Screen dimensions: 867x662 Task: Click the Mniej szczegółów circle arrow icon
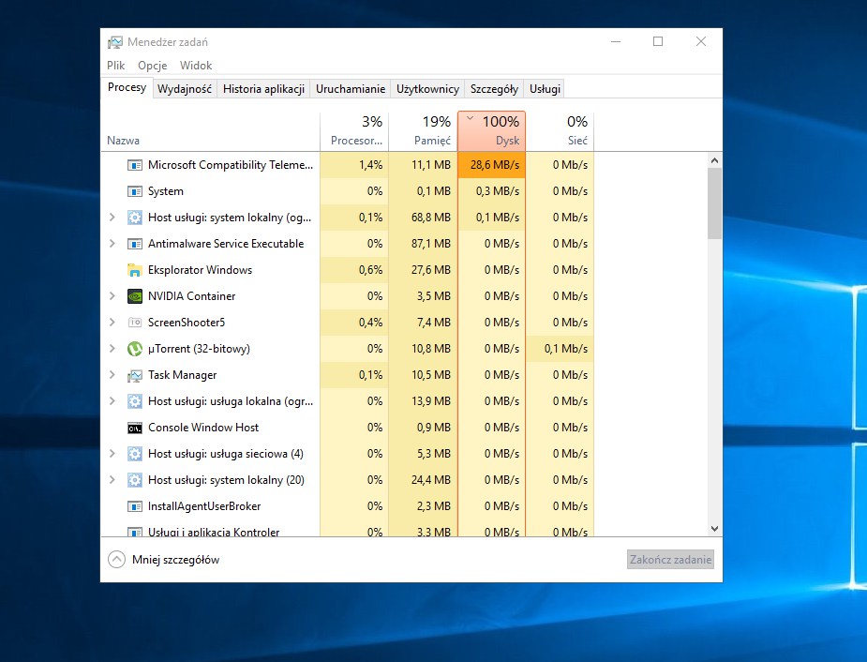[x=116, y=560]
